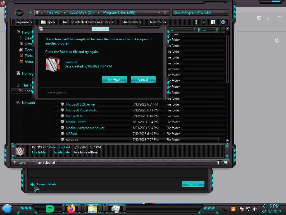Select the MSBuild folder
The image size is (286, 215).
(71, 134)
